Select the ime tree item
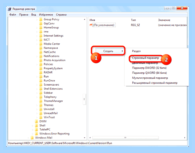195x153 pixels. click(46, 31)
